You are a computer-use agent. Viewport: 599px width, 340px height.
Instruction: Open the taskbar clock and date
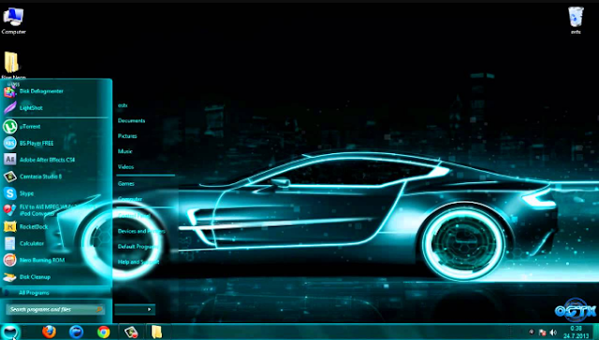coord(576,332)
